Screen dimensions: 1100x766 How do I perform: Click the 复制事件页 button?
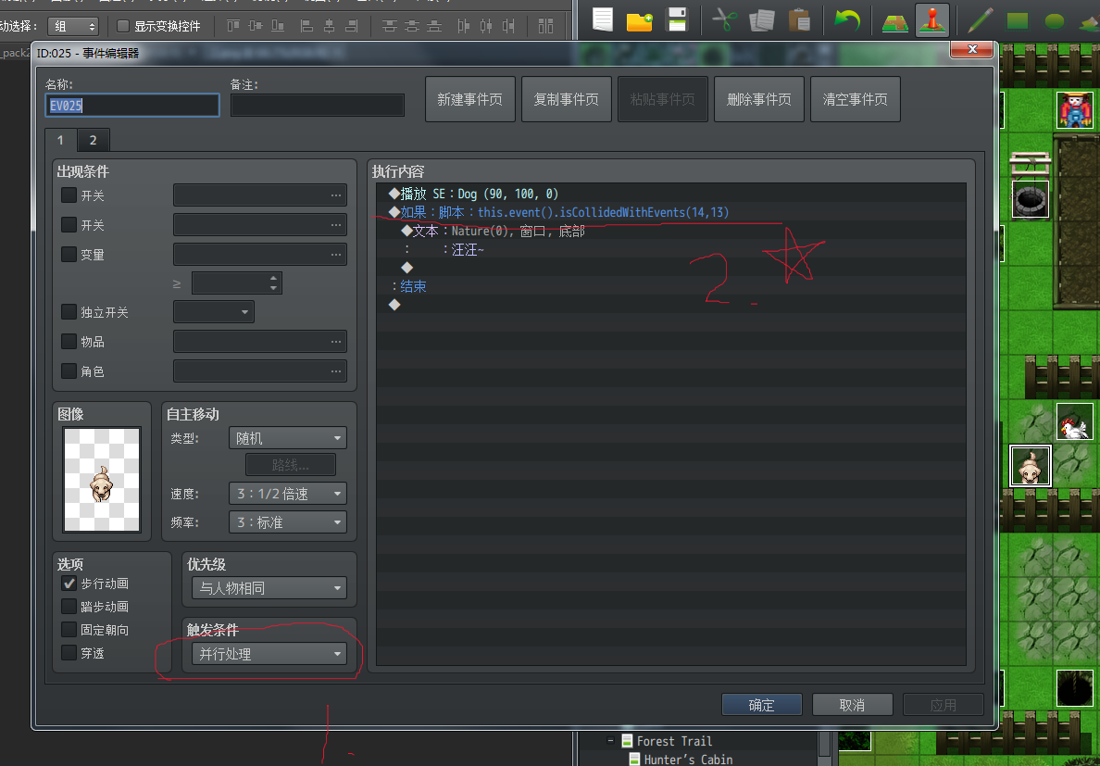pos(566,99)
